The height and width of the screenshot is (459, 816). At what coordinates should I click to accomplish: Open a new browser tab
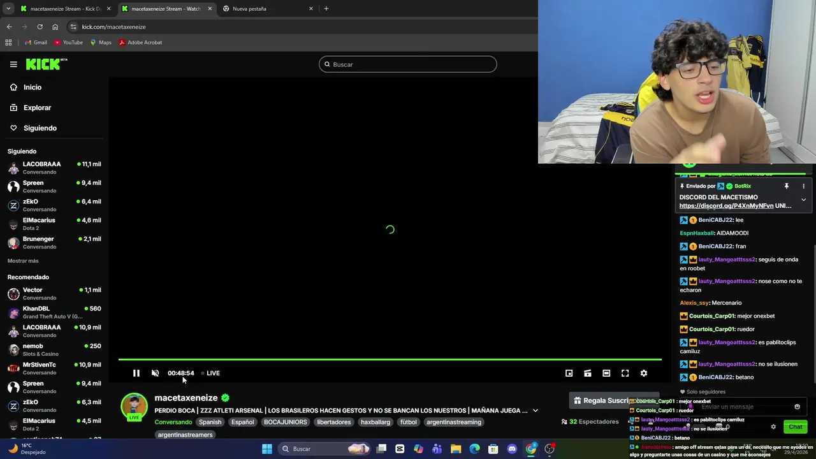(x=326, y=9)
